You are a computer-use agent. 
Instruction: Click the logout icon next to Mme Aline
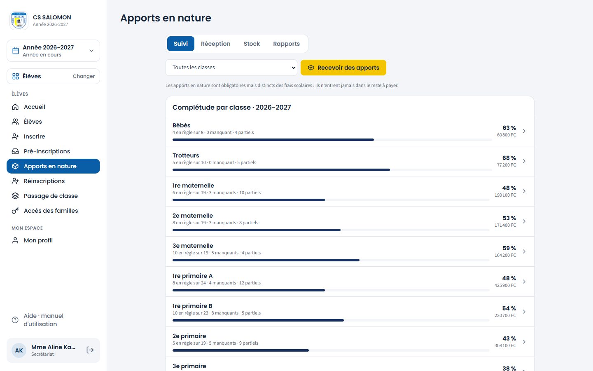(90, 350)
